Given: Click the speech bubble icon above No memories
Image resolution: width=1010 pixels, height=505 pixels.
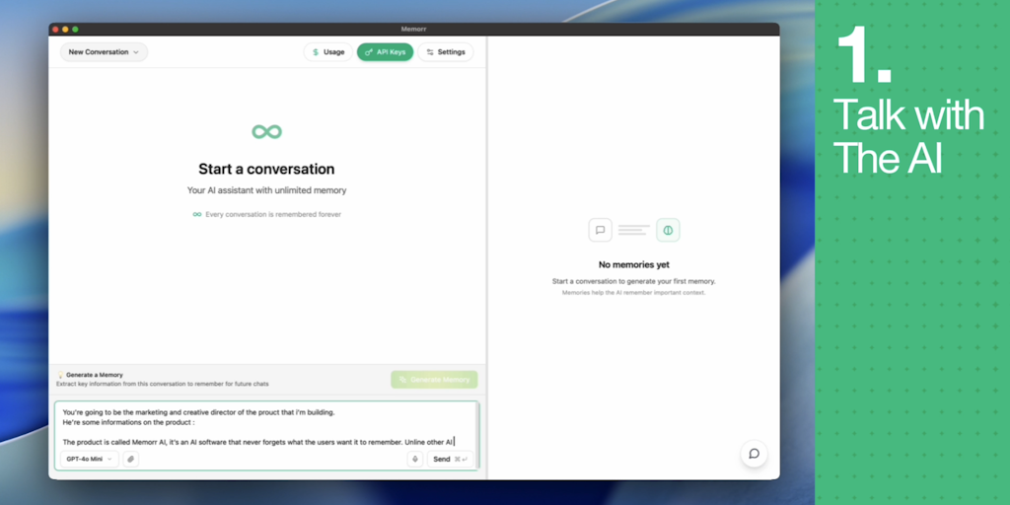Looking at the screenshot, I should pos(601,230).
